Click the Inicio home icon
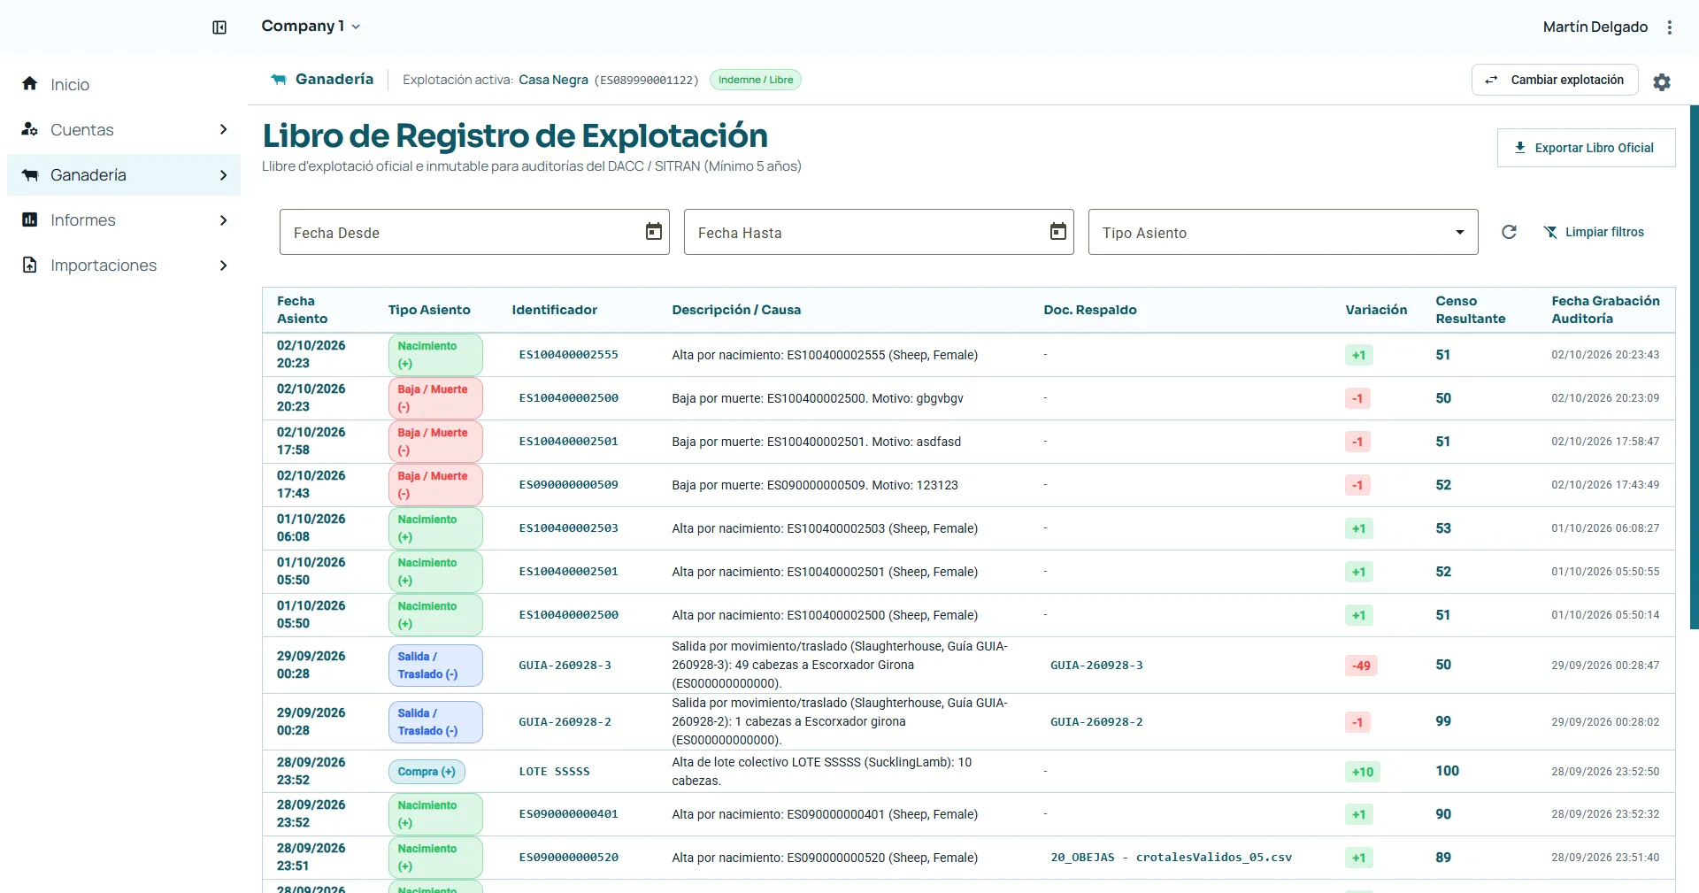This screenshot has height=893, width=1699. (29, 83)
